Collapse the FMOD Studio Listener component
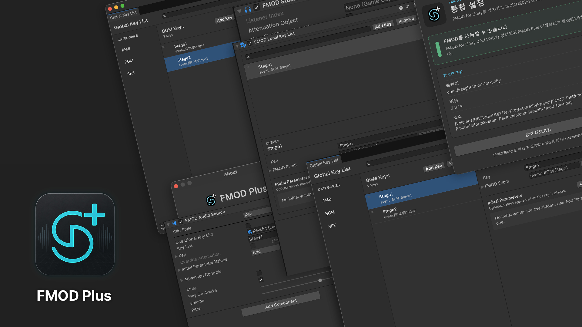Screen dimensions: 582x327 pyautogui.click(x=239, y=11)
